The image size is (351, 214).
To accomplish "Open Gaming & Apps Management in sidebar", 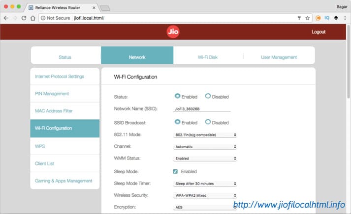I will point(64,181).
